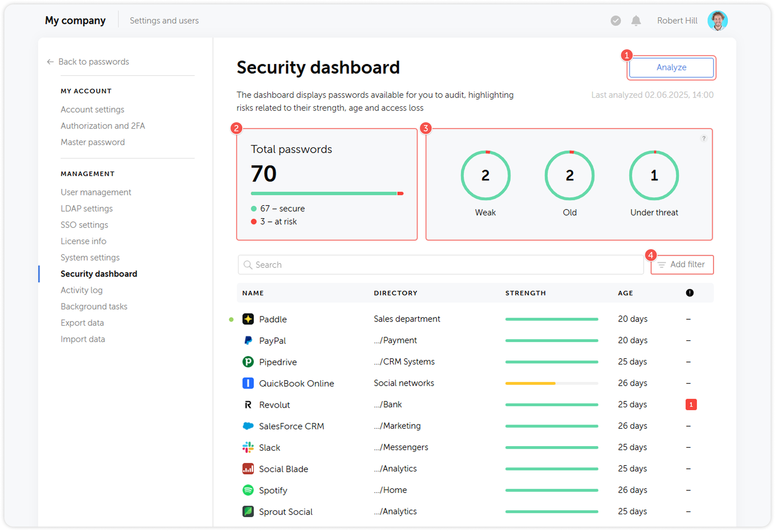The height and width of the screenshot is (531, 775).
Task: Sort by STRENGTH column header
Action: tap(525, 293)
